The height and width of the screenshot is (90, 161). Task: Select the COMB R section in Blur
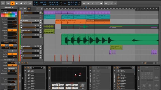(x=72, y=83)
